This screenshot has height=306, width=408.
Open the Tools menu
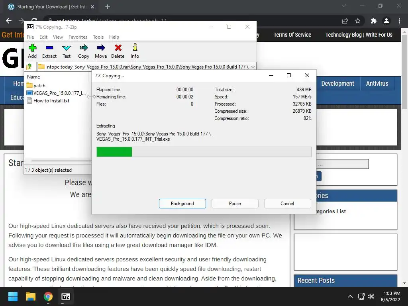98,37
